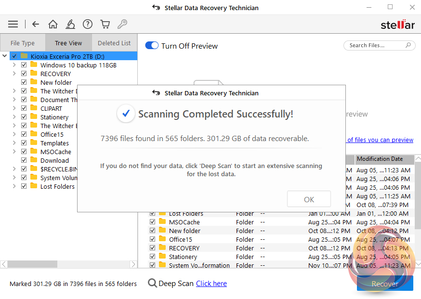Click Modification Date column header
Screen dimensions: 421x299
384,159
